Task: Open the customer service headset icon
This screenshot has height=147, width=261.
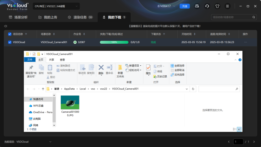Action: (x=207, y=6)
